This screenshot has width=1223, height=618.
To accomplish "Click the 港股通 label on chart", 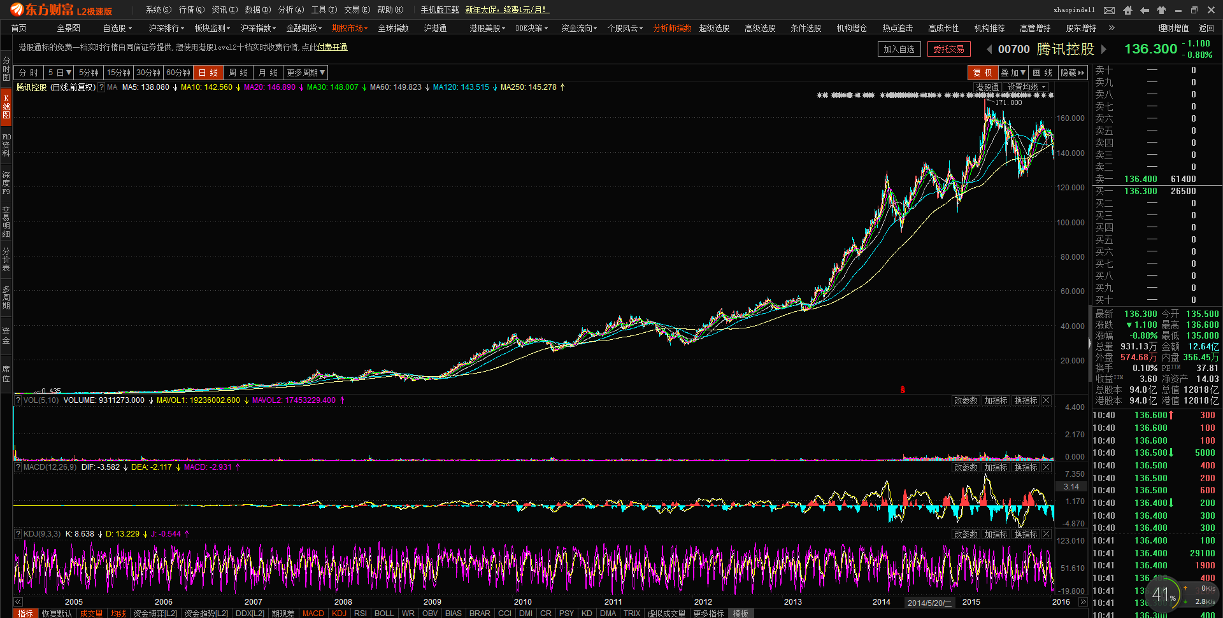I will pyautogui.click(x=987, y=87).
